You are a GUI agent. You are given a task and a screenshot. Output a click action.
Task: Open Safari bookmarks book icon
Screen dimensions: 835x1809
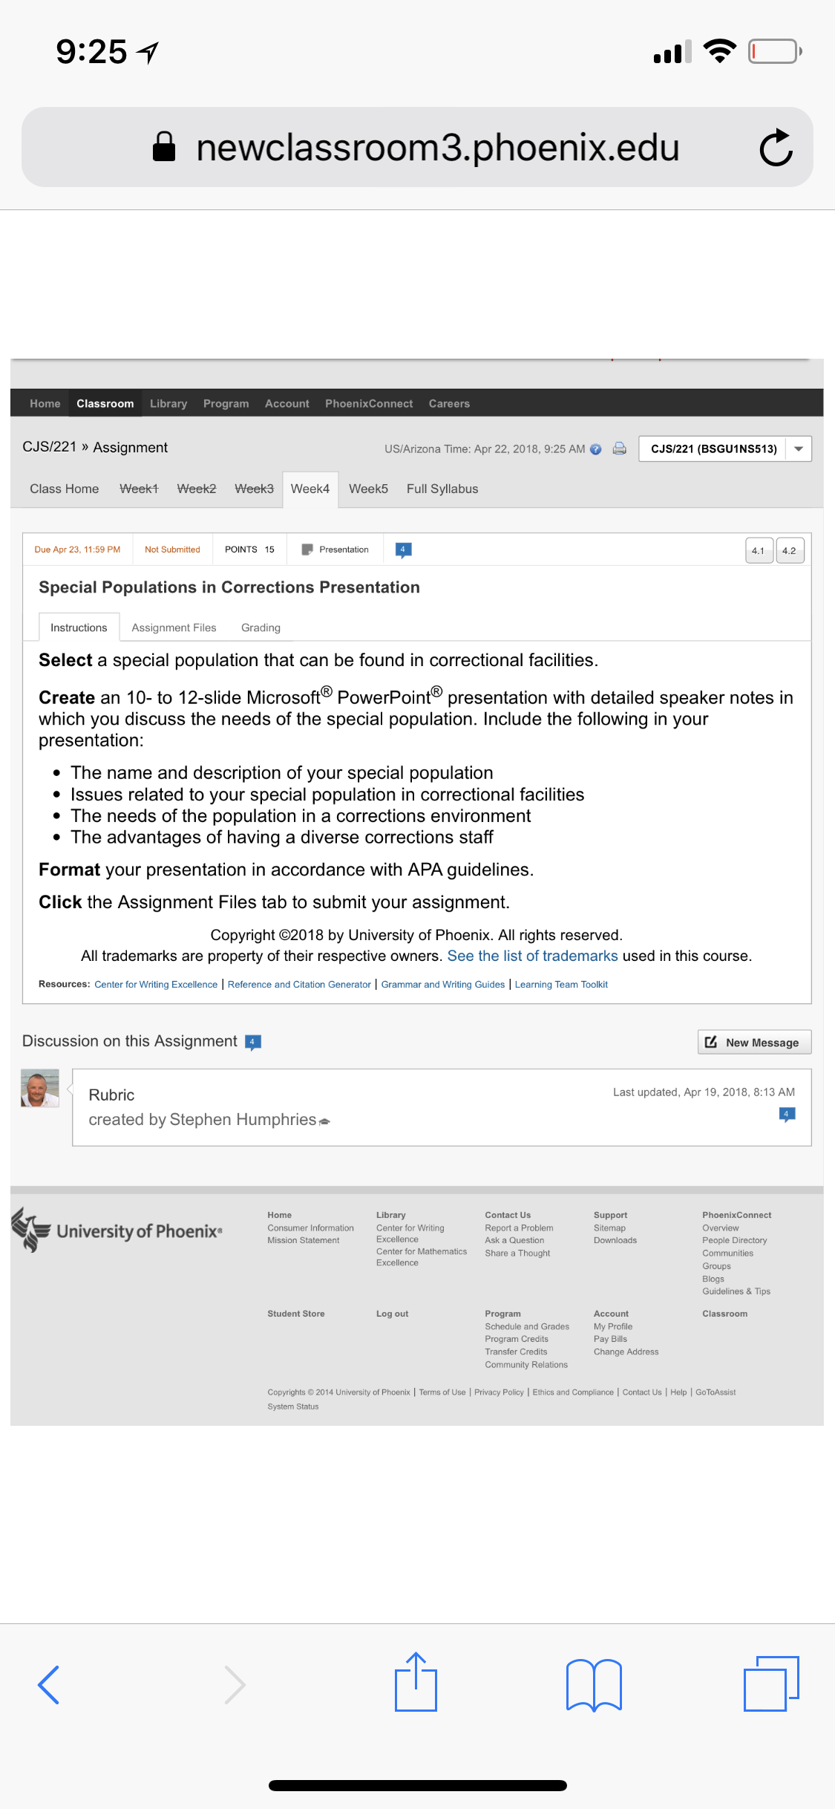(x=594, y=1686)
